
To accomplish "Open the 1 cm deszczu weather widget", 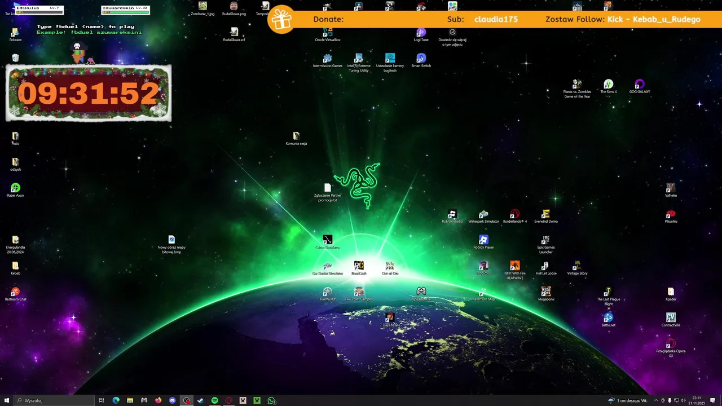I will 627,400.
